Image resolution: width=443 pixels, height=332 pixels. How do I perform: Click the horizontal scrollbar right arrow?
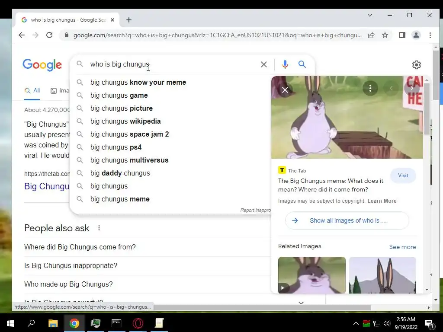[x=429, y=307]
